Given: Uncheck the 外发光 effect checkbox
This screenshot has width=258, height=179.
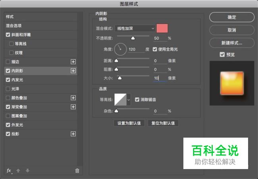Looking at the screenshot, I should pos(8,125).
